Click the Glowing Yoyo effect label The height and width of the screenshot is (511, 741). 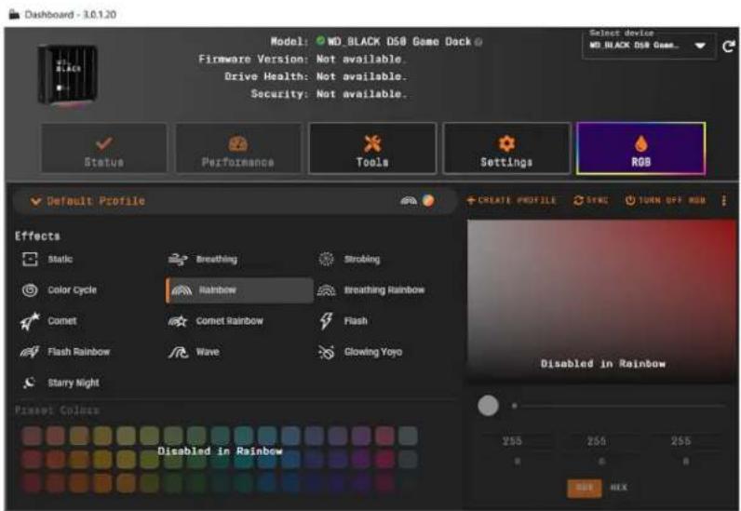point(373,352)
